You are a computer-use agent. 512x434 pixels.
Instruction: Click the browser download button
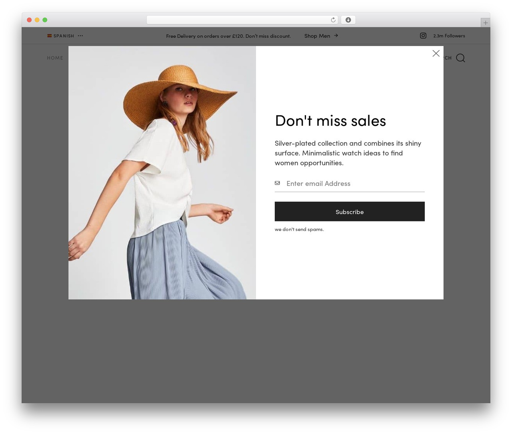[x=348, y=20]
